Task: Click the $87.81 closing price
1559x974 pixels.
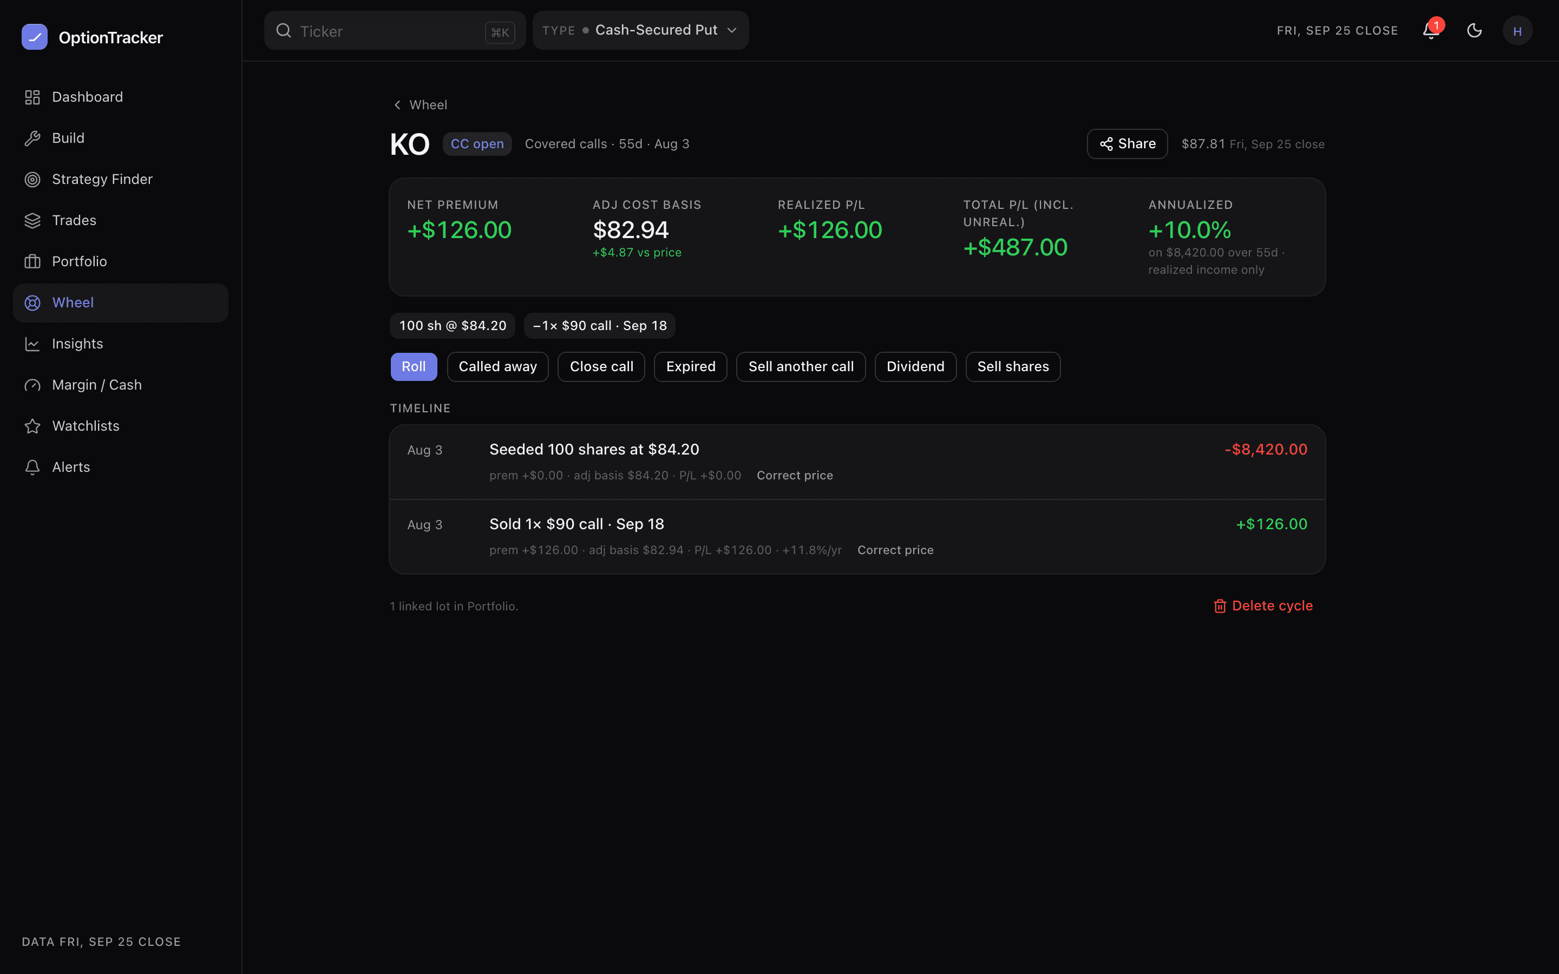Action: click(x=1203, y=144)
